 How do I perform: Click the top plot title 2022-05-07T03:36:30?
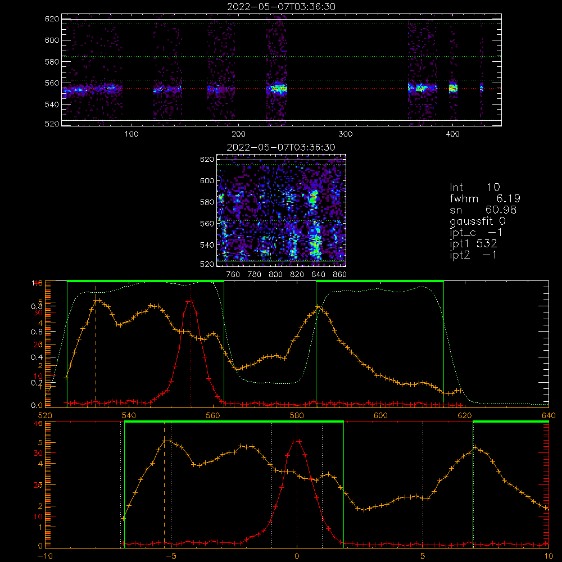(x=281, y=7)
